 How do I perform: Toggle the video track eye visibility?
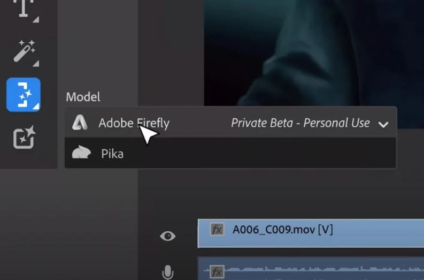coord(167,236)
